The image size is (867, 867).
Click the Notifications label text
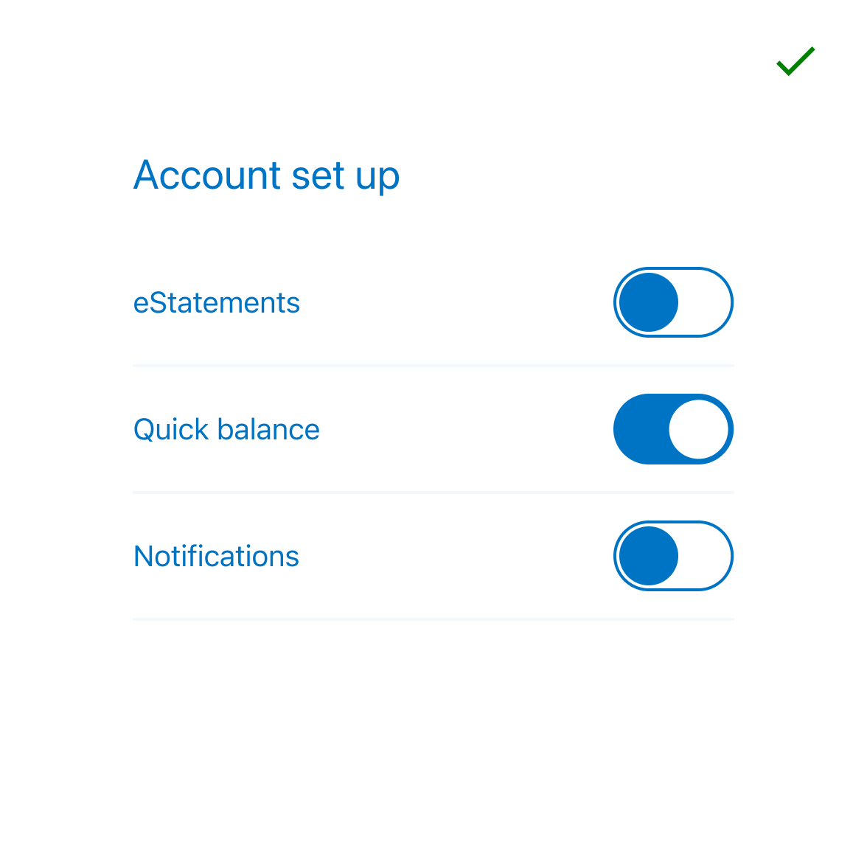(x=216, y=557)
